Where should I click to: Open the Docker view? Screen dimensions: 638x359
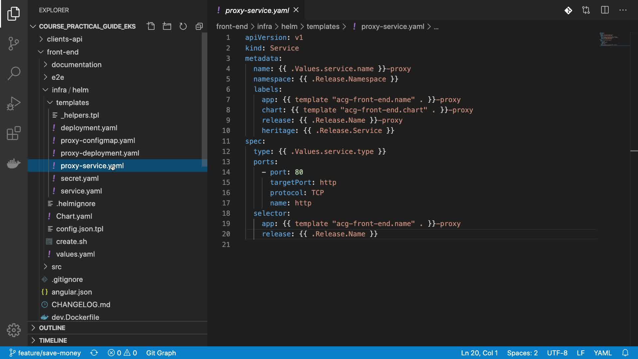pyautogui.click(x=14, y=163)
